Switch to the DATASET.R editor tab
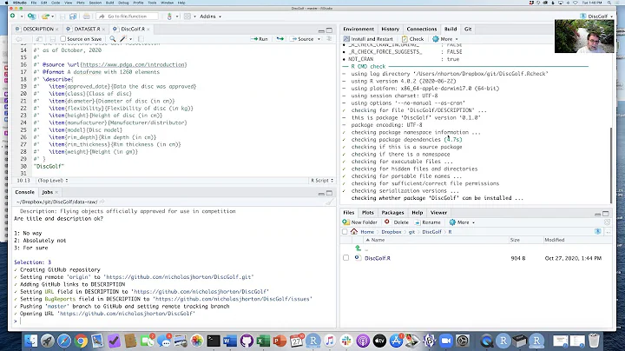The image size is (625, 351). pyautogui.click(x=87, y=30)
